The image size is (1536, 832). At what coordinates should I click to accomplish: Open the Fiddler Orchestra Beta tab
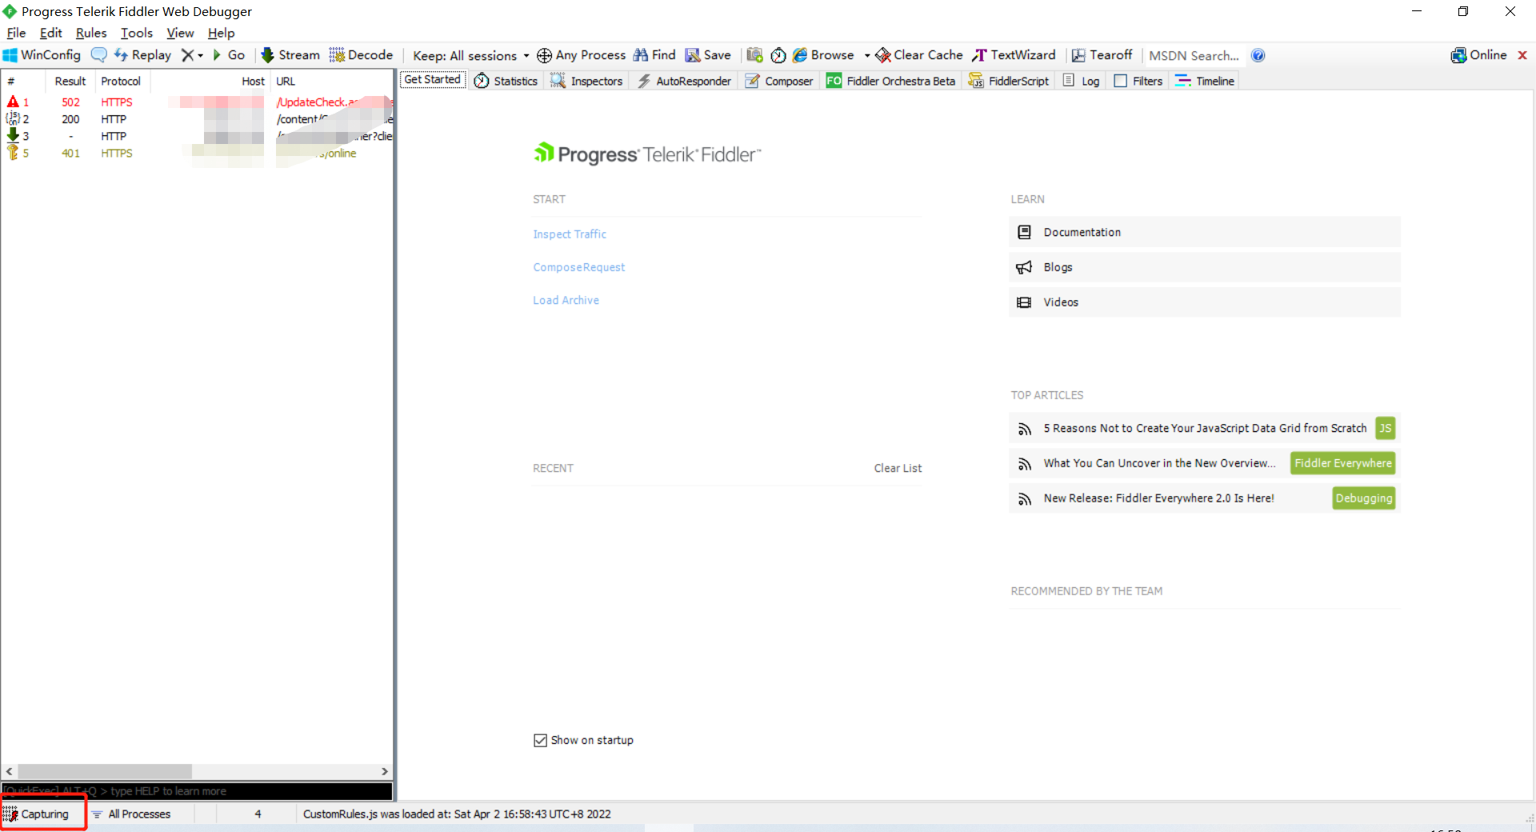tap(890, 81)
